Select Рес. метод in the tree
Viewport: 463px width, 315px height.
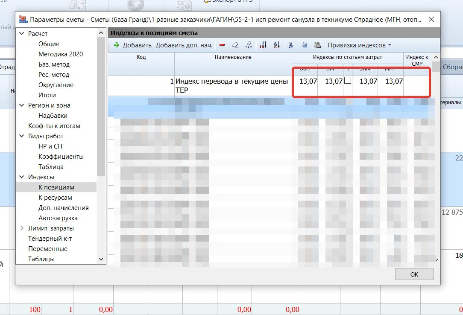point(54,75)
